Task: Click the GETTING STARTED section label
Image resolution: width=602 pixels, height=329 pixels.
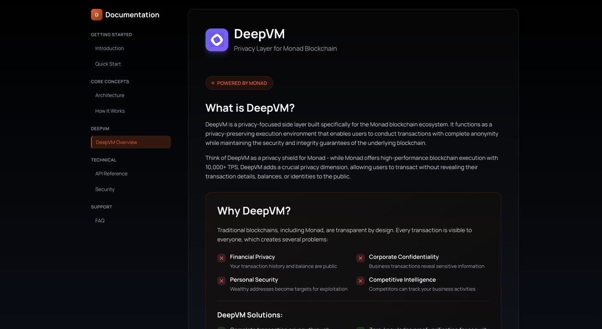Action: (111, 35)
